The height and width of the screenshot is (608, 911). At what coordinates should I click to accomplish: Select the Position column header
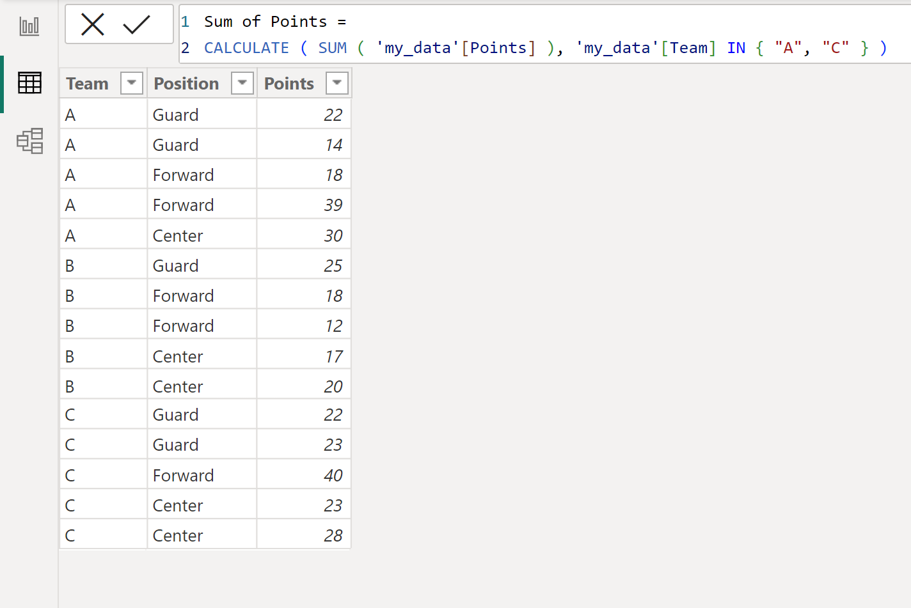click(x=202, y=83)
